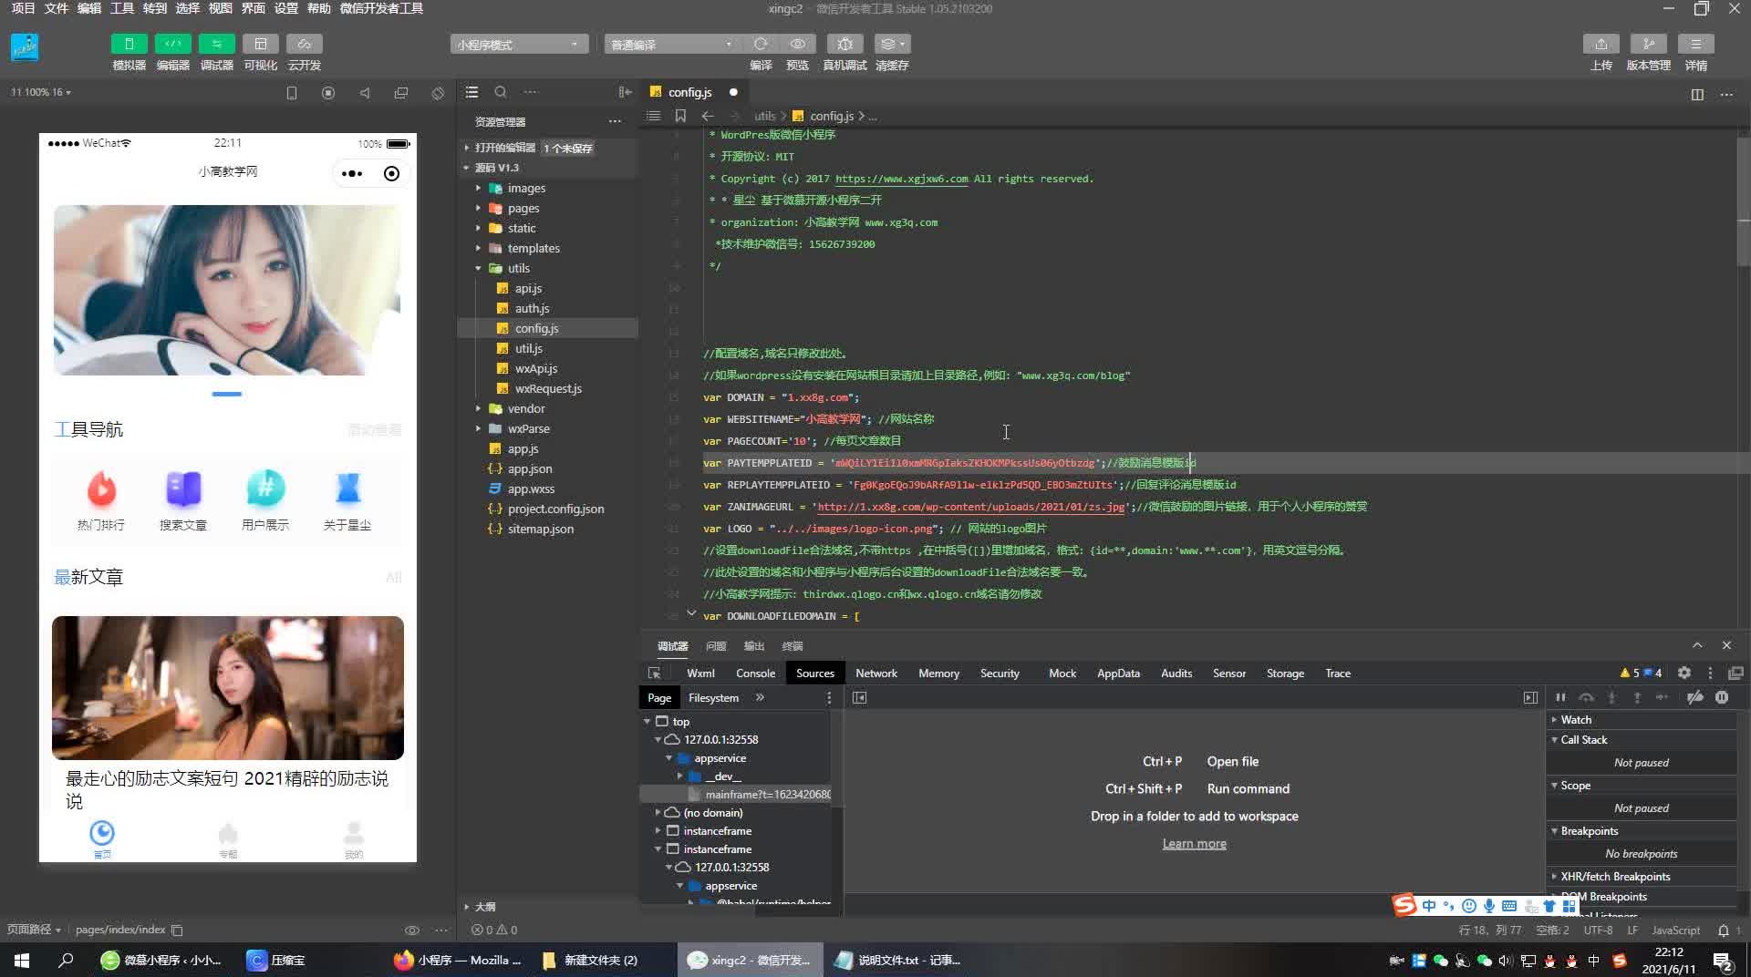The width and height of the screenshot is (1751, 977).
Task: Click the split editor icon
Action: tap(1697, 94)
